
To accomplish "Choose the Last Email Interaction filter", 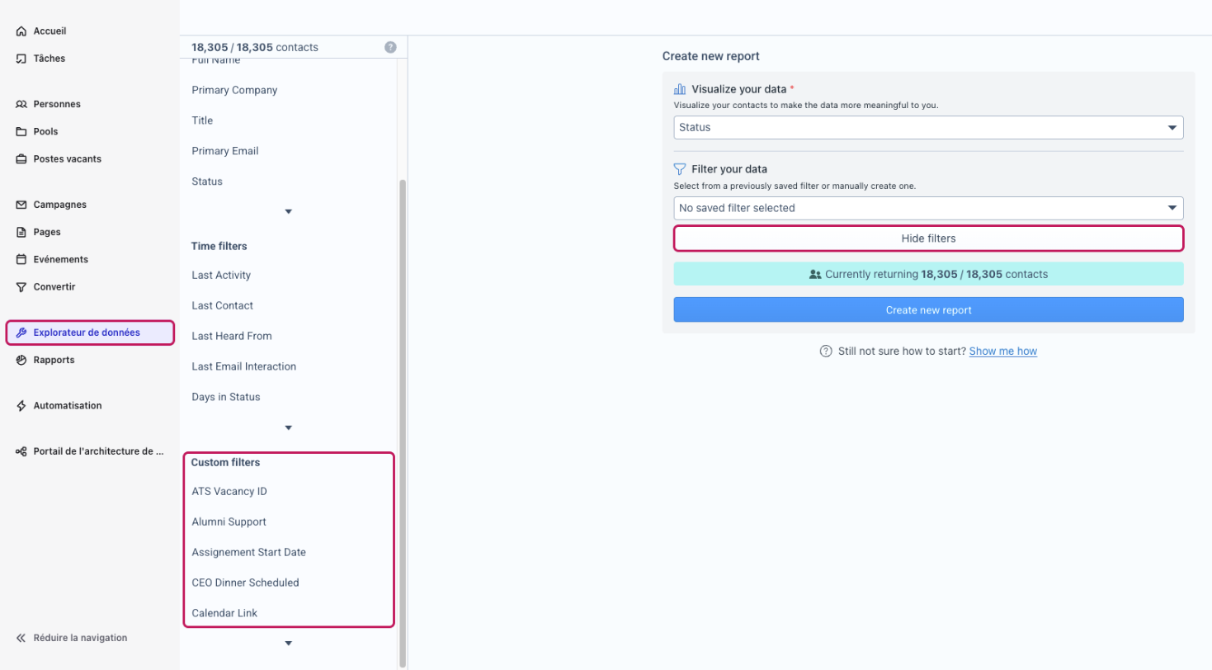I will tap(244, 366).
